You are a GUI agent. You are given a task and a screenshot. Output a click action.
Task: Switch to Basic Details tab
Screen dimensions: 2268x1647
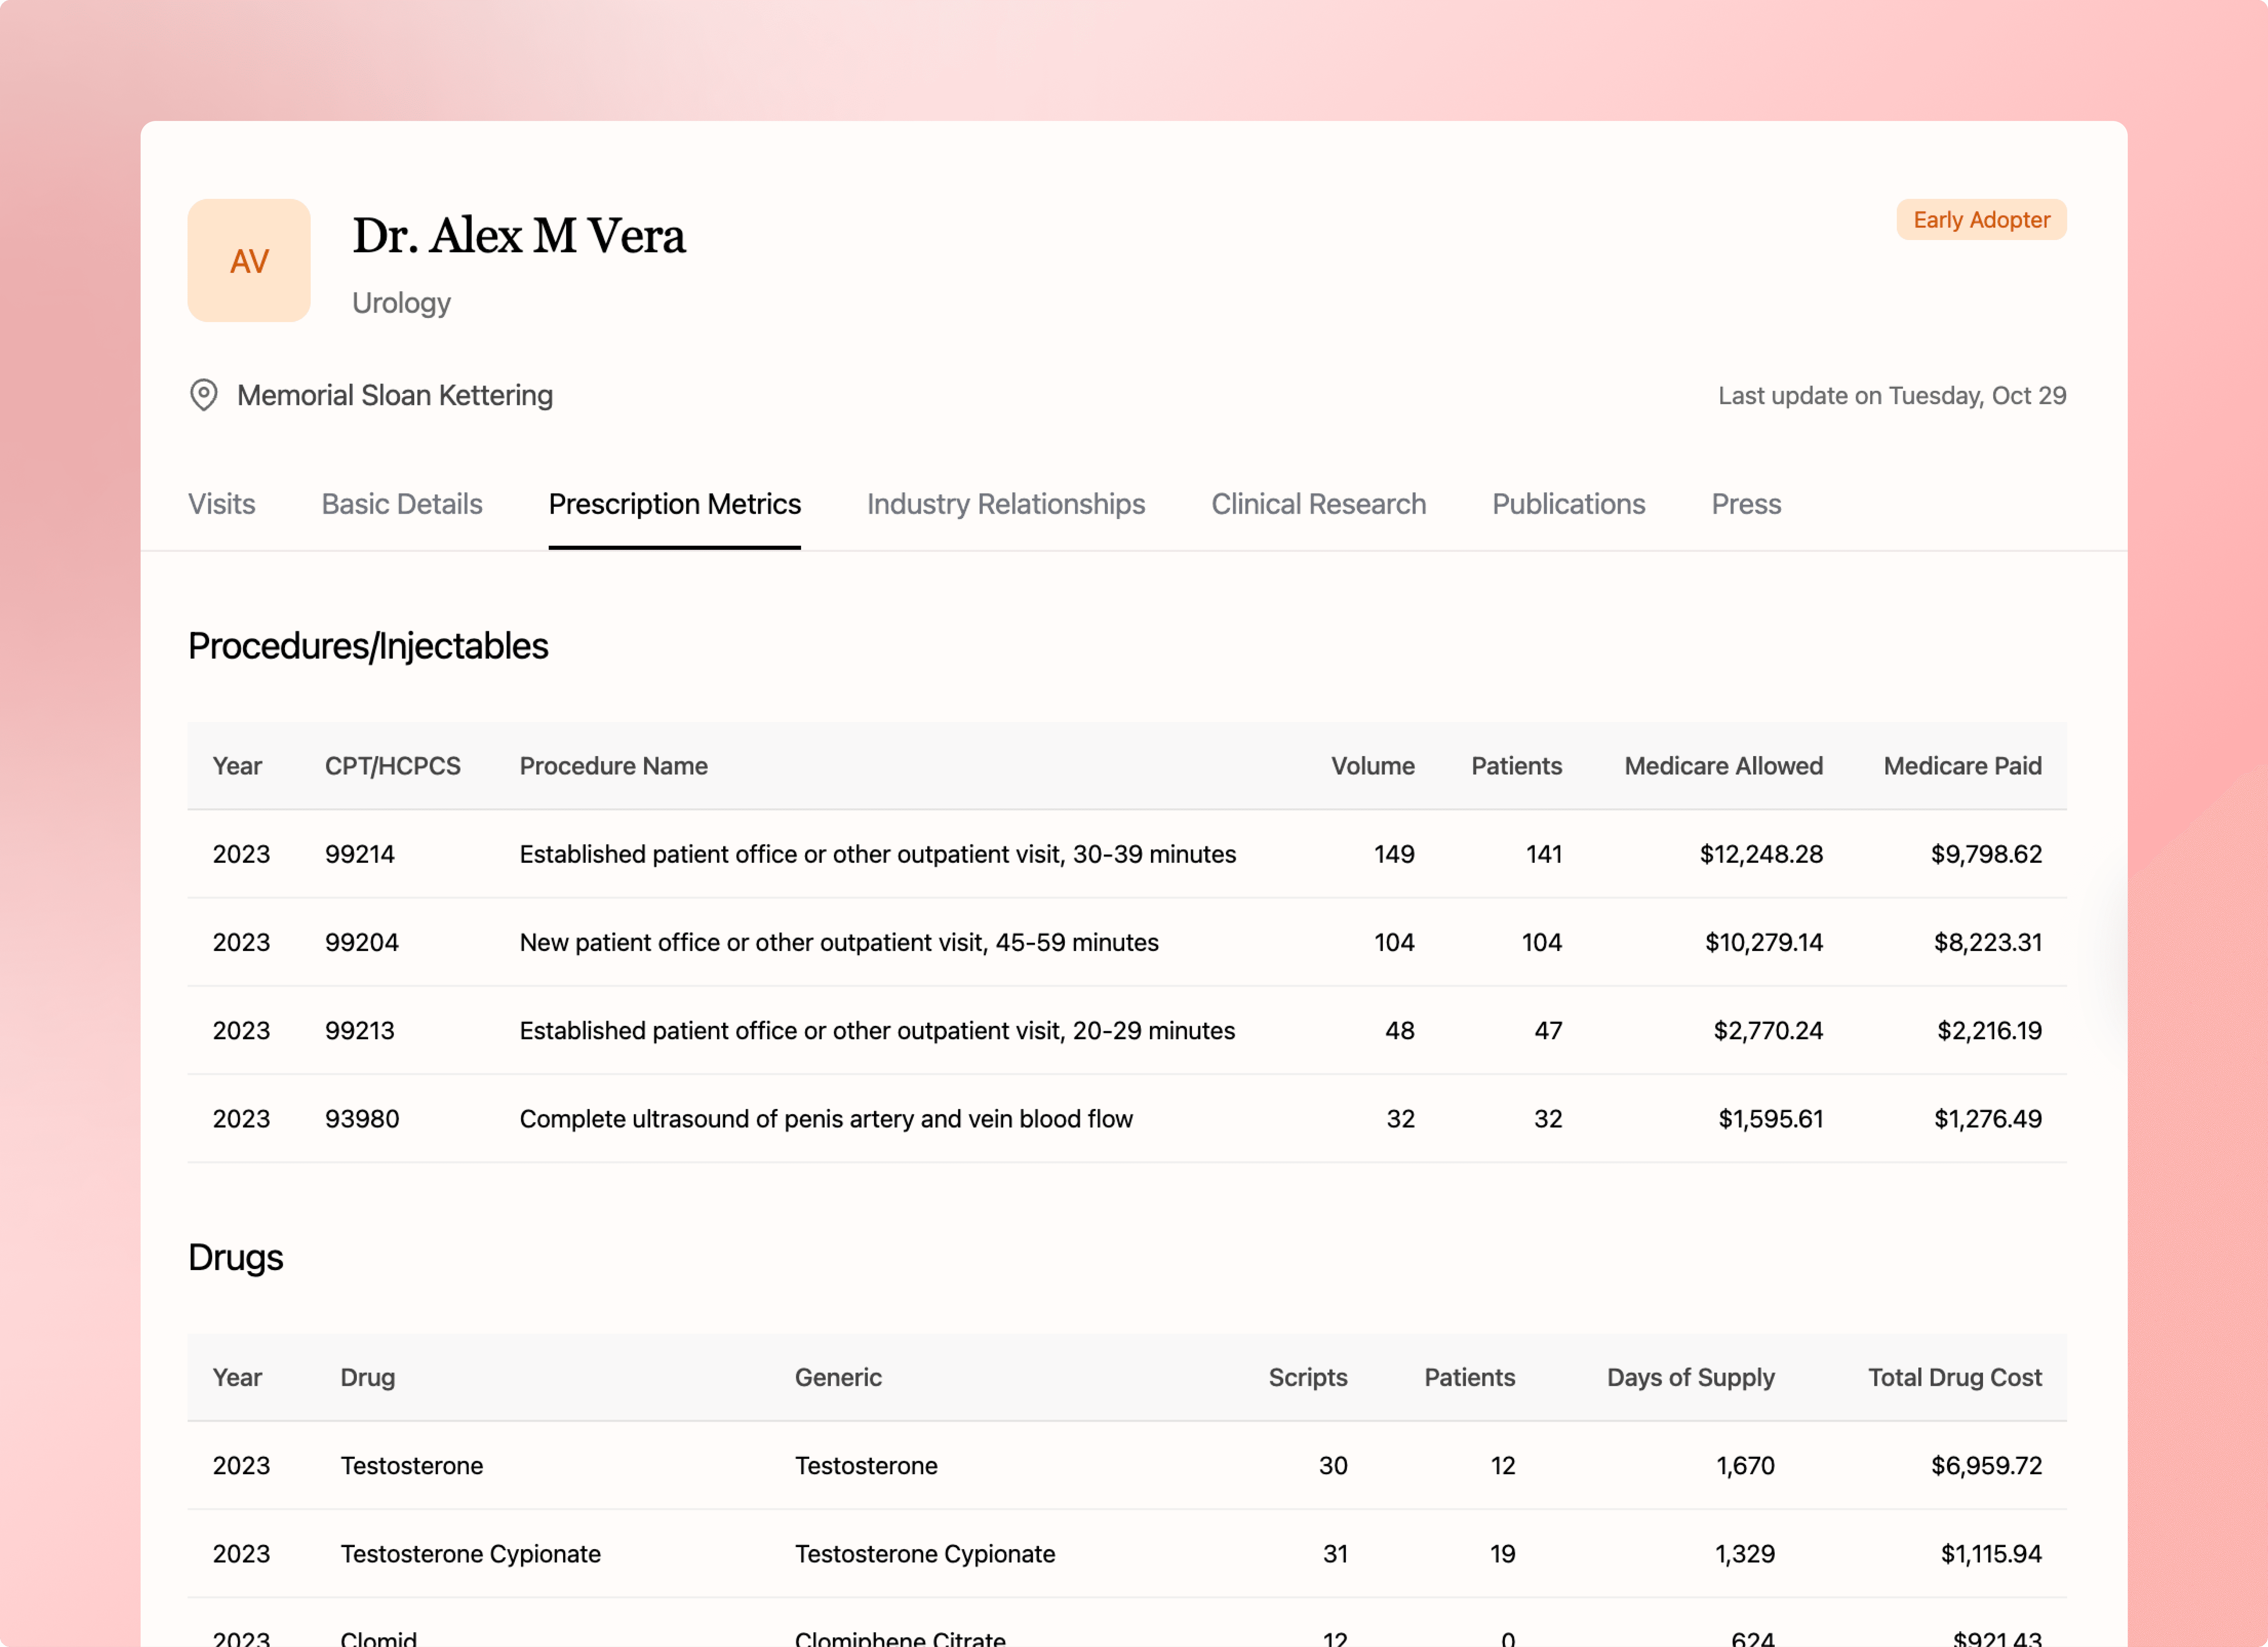pos(401,504)
